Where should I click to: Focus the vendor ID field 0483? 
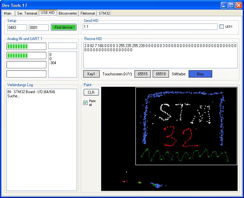click(x=17, y=28)
